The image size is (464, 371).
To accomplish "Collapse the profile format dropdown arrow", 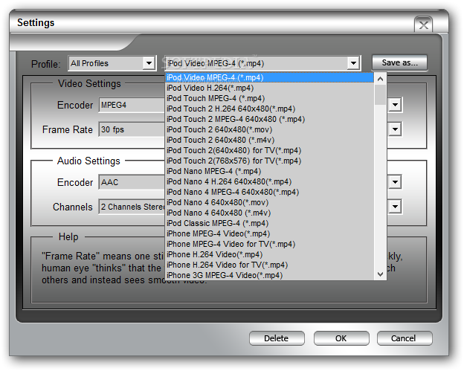I will point(353,63).
